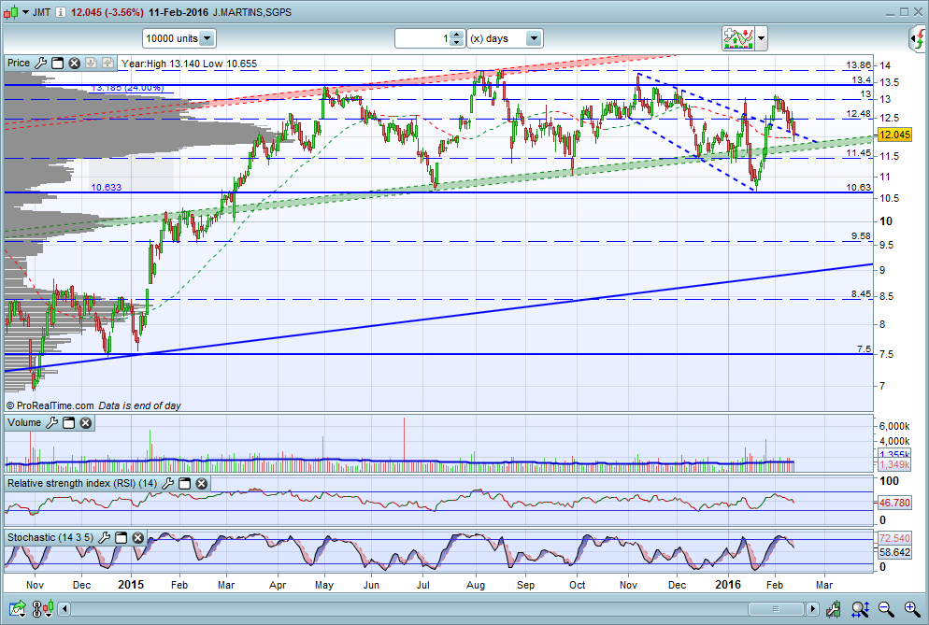Maximize the Volume panel
929x625 pixels.
tap(69, 422)
